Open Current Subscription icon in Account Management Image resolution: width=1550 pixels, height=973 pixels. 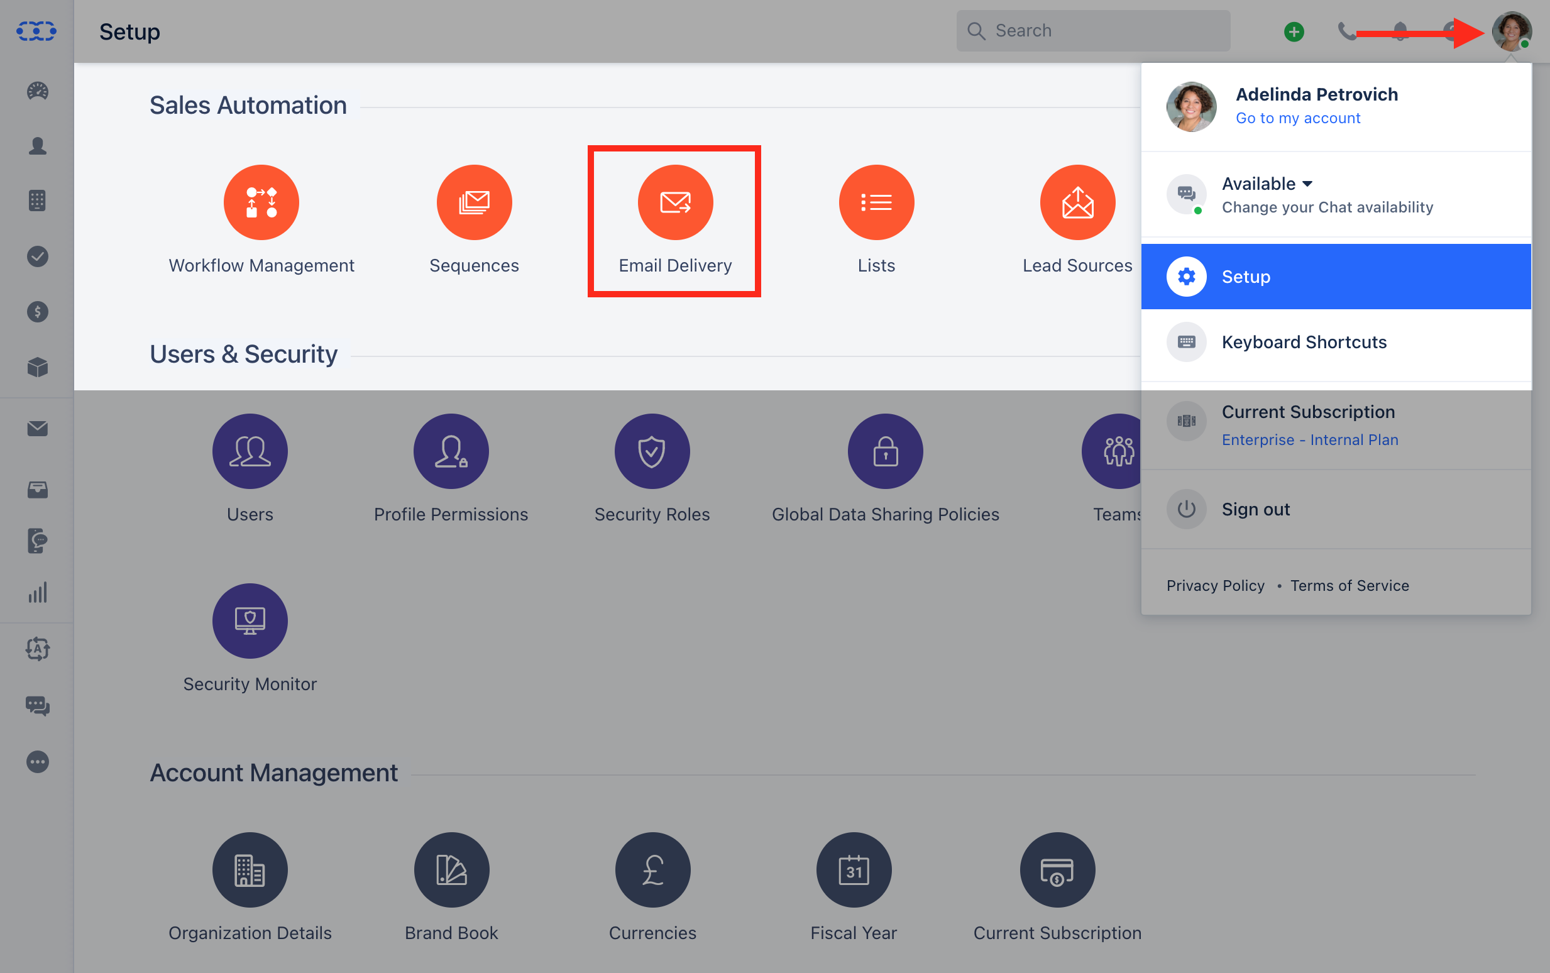tap(1057, 870)
